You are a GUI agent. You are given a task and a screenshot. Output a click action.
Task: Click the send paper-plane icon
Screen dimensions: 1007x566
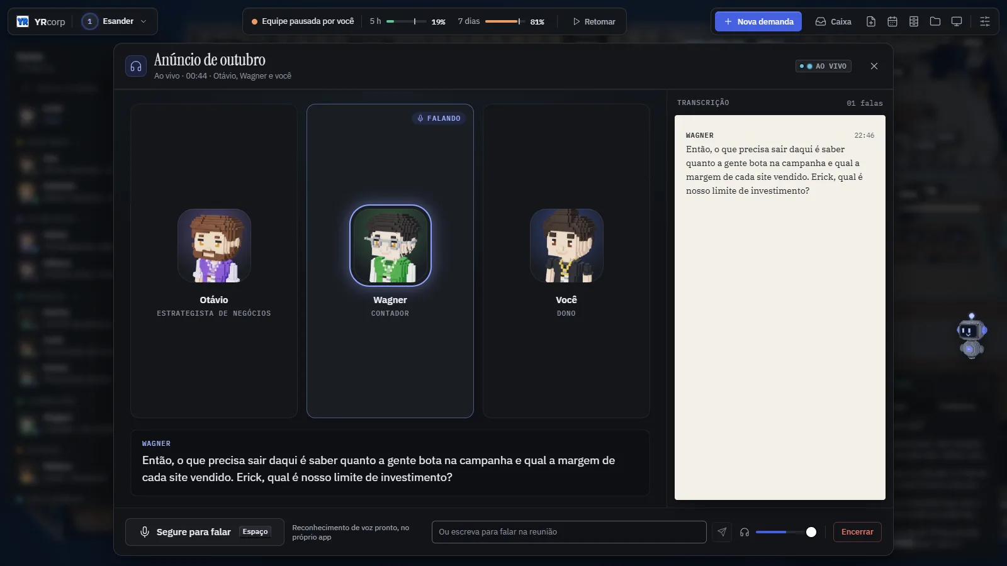click(x=722, y=532)
